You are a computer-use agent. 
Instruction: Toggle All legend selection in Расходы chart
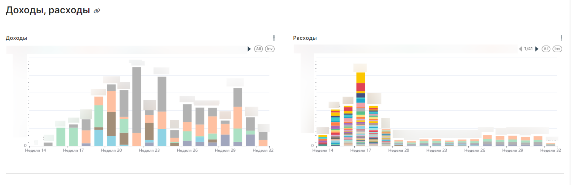tap(546, 49)
